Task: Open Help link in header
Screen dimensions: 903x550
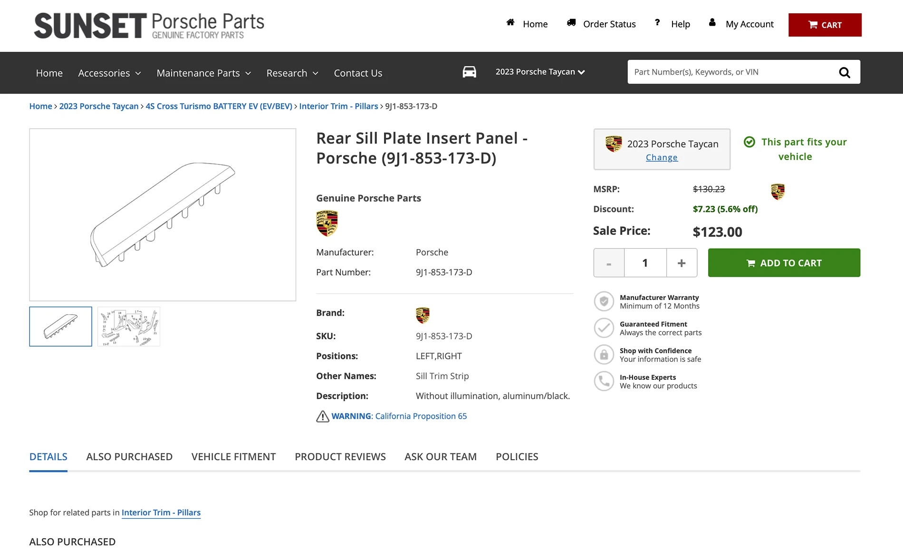Action: point(681,24)
